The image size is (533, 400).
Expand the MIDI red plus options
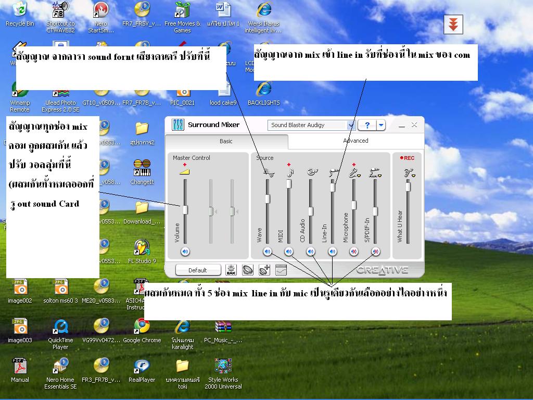288,165
